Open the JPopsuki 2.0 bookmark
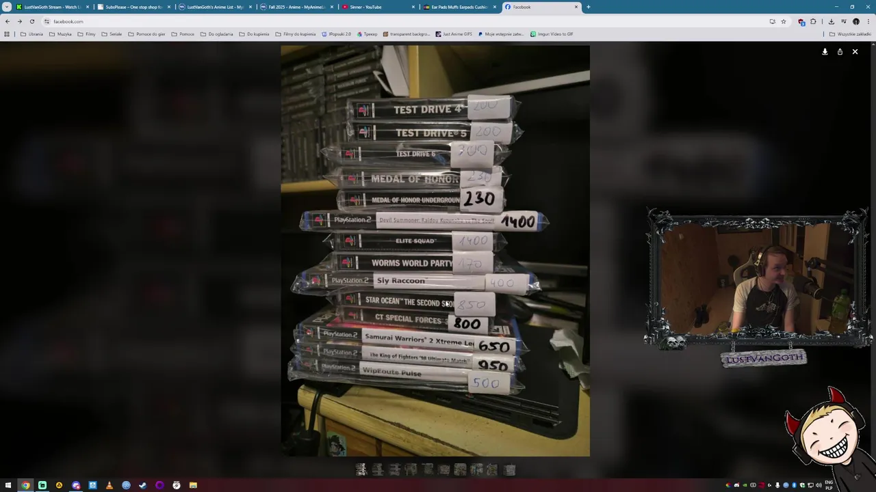876x492 pixels. pyautogui.click(x=337, y=33)
